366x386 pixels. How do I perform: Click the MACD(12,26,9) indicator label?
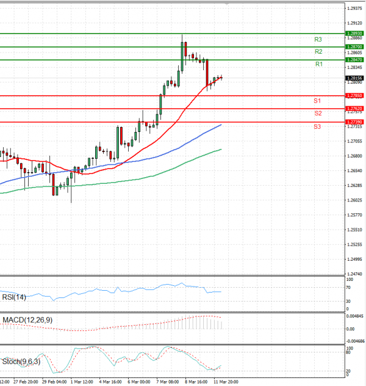point(27,320)
